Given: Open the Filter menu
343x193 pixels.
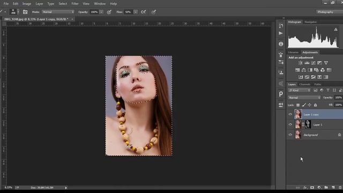Looking at the screenshot, I should pos(75,4).
